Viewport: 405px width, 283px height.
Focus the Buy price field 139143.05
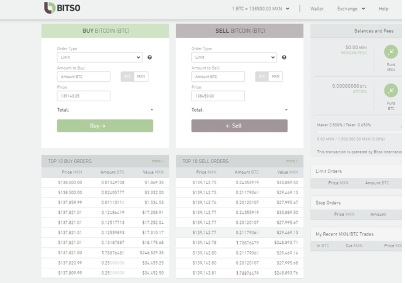(84, 96)
